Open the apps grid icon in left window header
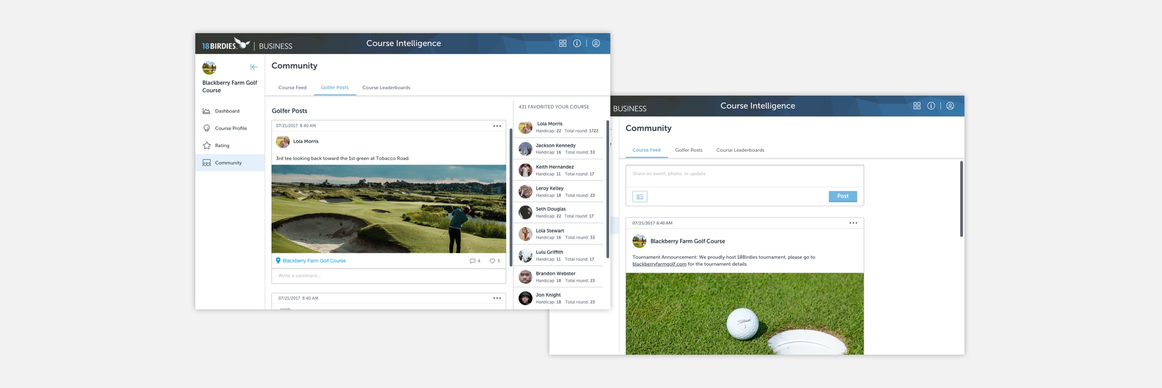This screenshot has height=388, width=1162. 563,44
